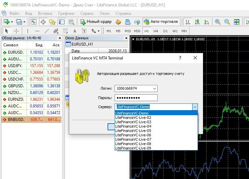Draw a vertical line tool
249x179 pixels.
(28, 31)
